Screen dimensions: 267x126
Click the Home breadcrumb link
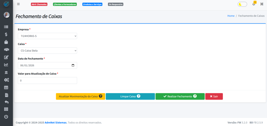click(x=231, y=16)
